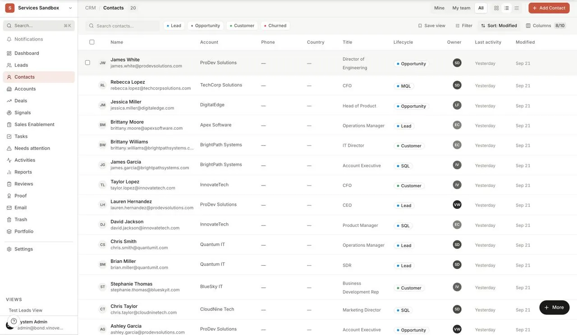Open the Columns 8/10 selector
Viewport: 577px width, 335px height.
tap(546, 26)
